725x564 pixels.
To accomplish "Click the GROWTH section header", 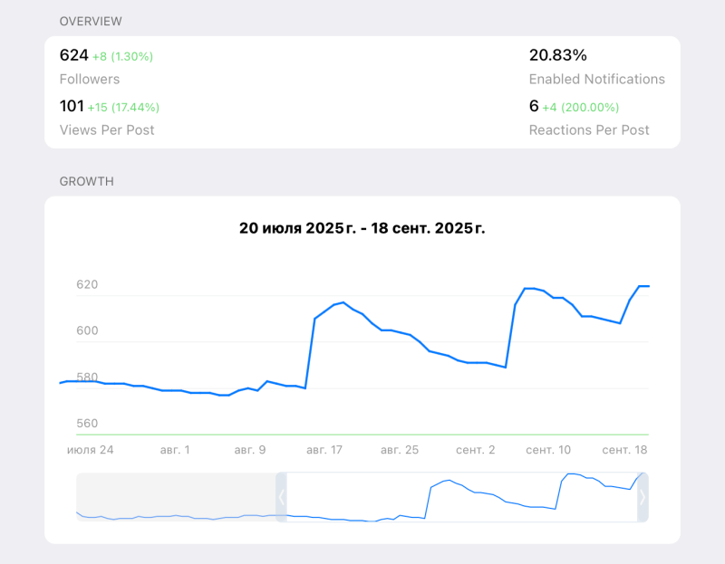I will [x=87, y=181].
